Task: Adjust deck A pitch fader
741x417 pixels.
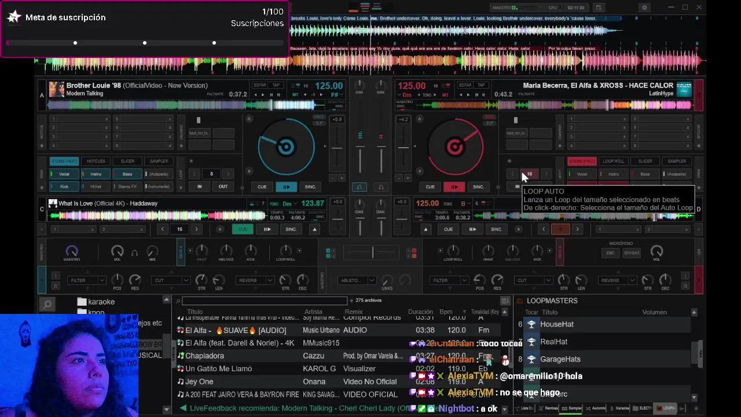Action: (336, 148)
